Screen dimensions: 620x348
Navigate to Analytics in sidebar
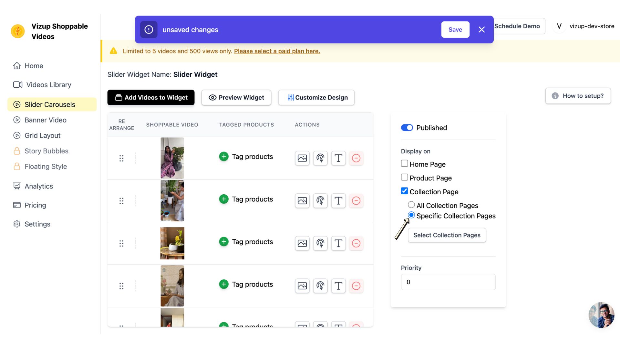tap(39, 186)
